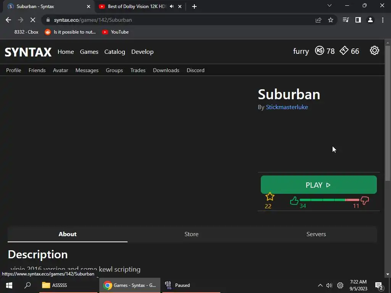
Task: Stop page loading with X button
Action: (x=33, y=20)
